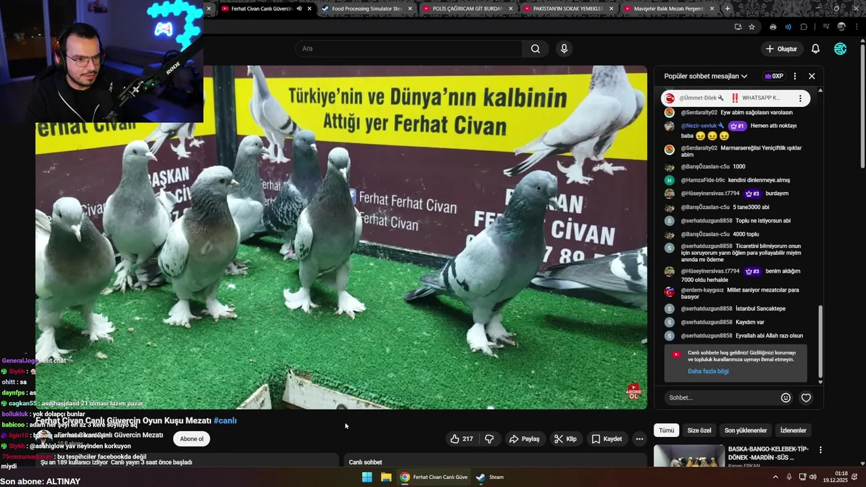Click the İstanbul Sancaktepe chat message

pos(760,308)
